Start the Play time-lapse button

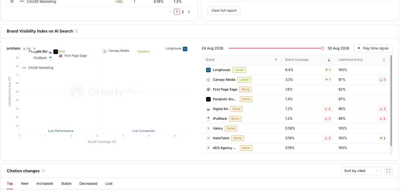pyautogui.click(x=373, y=48)
